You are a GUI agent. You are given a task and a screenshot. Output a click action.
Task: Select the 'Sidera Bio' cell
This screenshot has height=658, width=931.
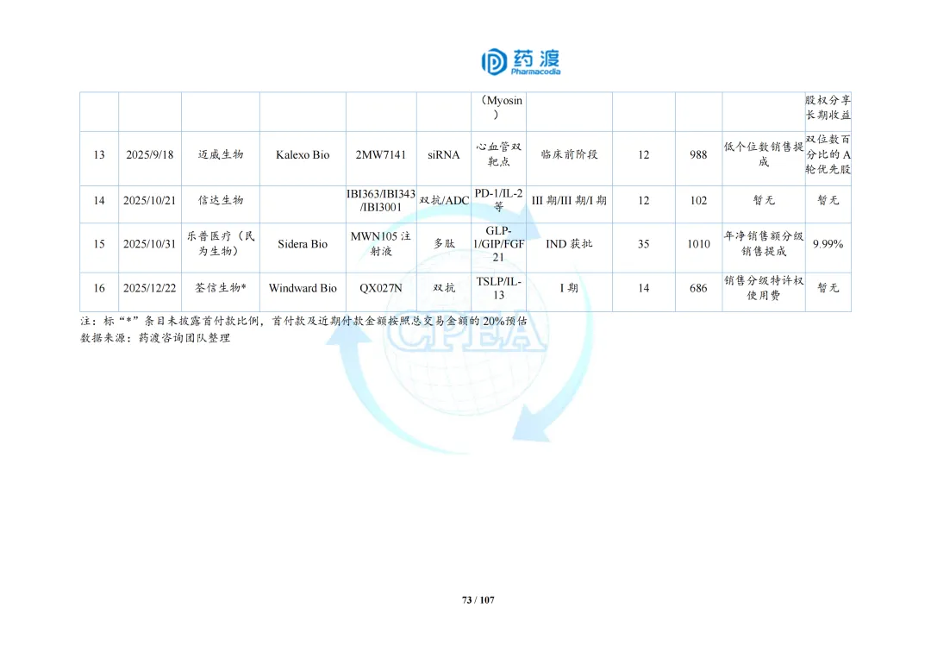[x=303, y=248]
